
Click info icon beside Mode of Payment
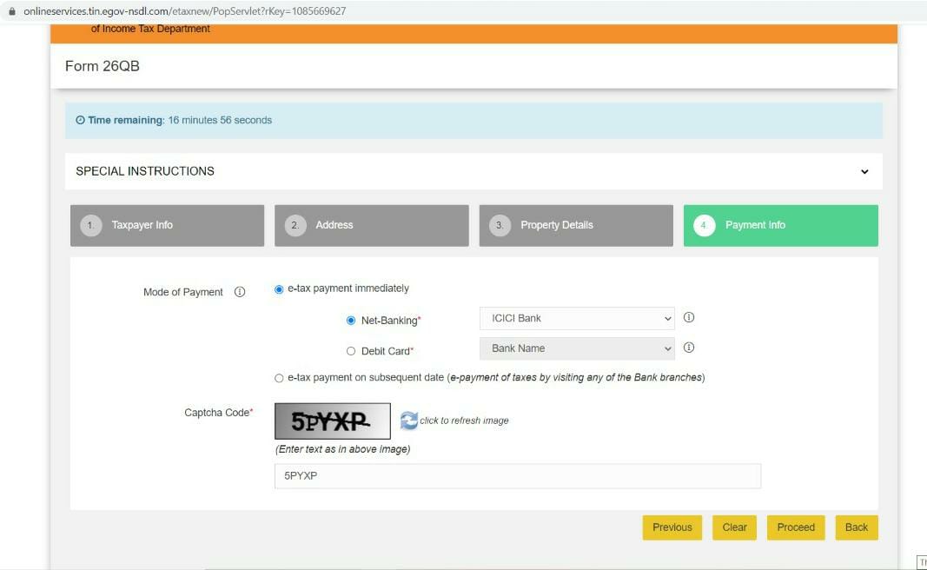click(240, 292)
